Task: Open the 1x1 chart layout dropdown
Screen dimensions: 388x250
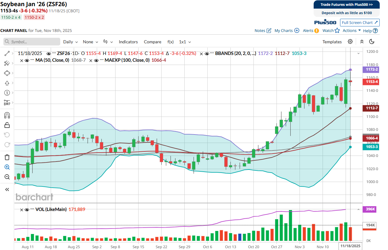Action: point(185,41)
